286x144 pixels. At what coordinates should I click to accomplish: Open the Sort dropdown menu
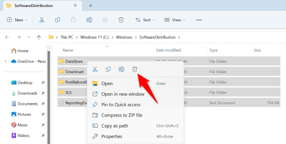coord(145,20)
